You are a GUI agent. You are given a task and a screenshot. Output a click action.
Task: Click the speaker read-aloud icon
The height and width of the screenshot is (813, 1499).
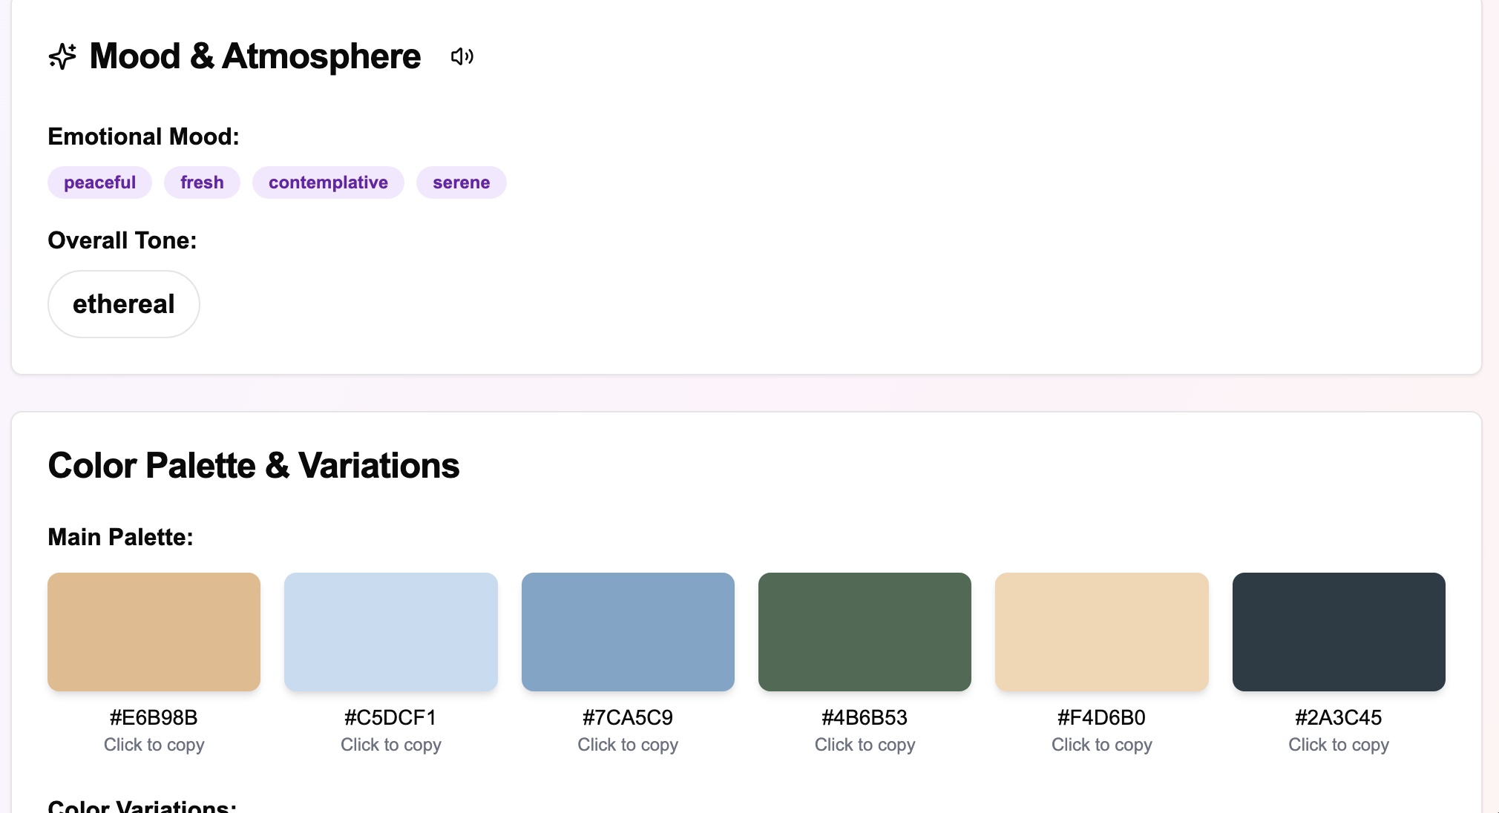pyautogui.click(x=462, y=56)
